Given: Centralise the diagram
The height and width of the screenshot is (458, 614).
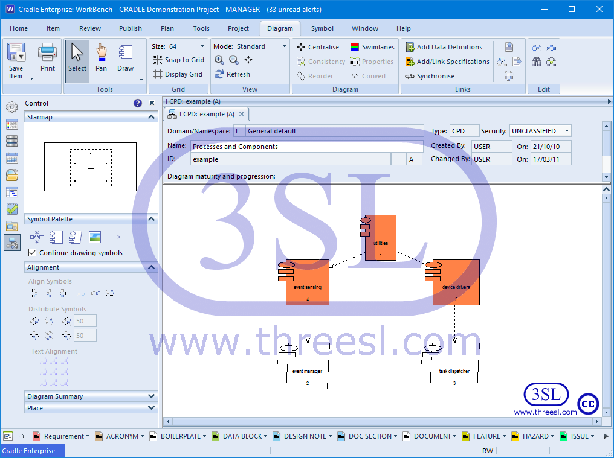Looking at the screenshot, I should coord(317,47).
